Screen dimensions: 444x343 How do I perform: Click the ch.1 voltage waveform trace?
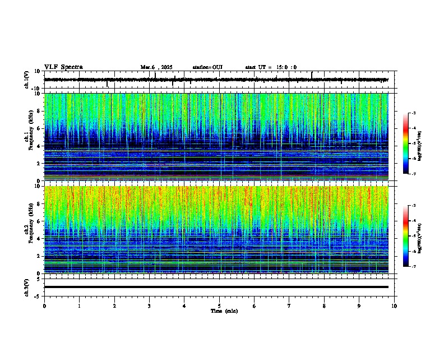(x=216, y=80)
